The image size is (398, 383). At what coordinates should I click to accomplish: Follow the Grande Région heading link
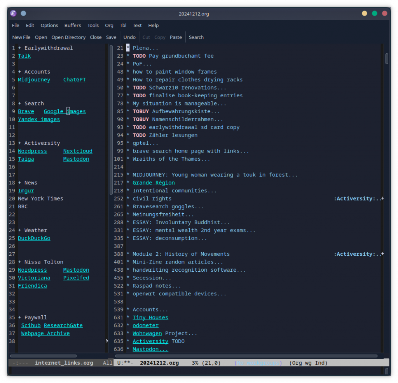[x=154, y=183]
